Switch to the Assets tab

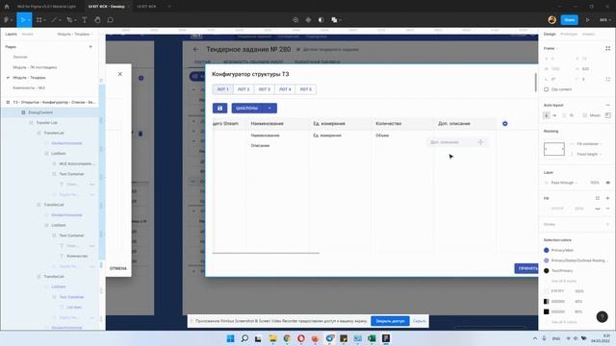click(28, 35)
